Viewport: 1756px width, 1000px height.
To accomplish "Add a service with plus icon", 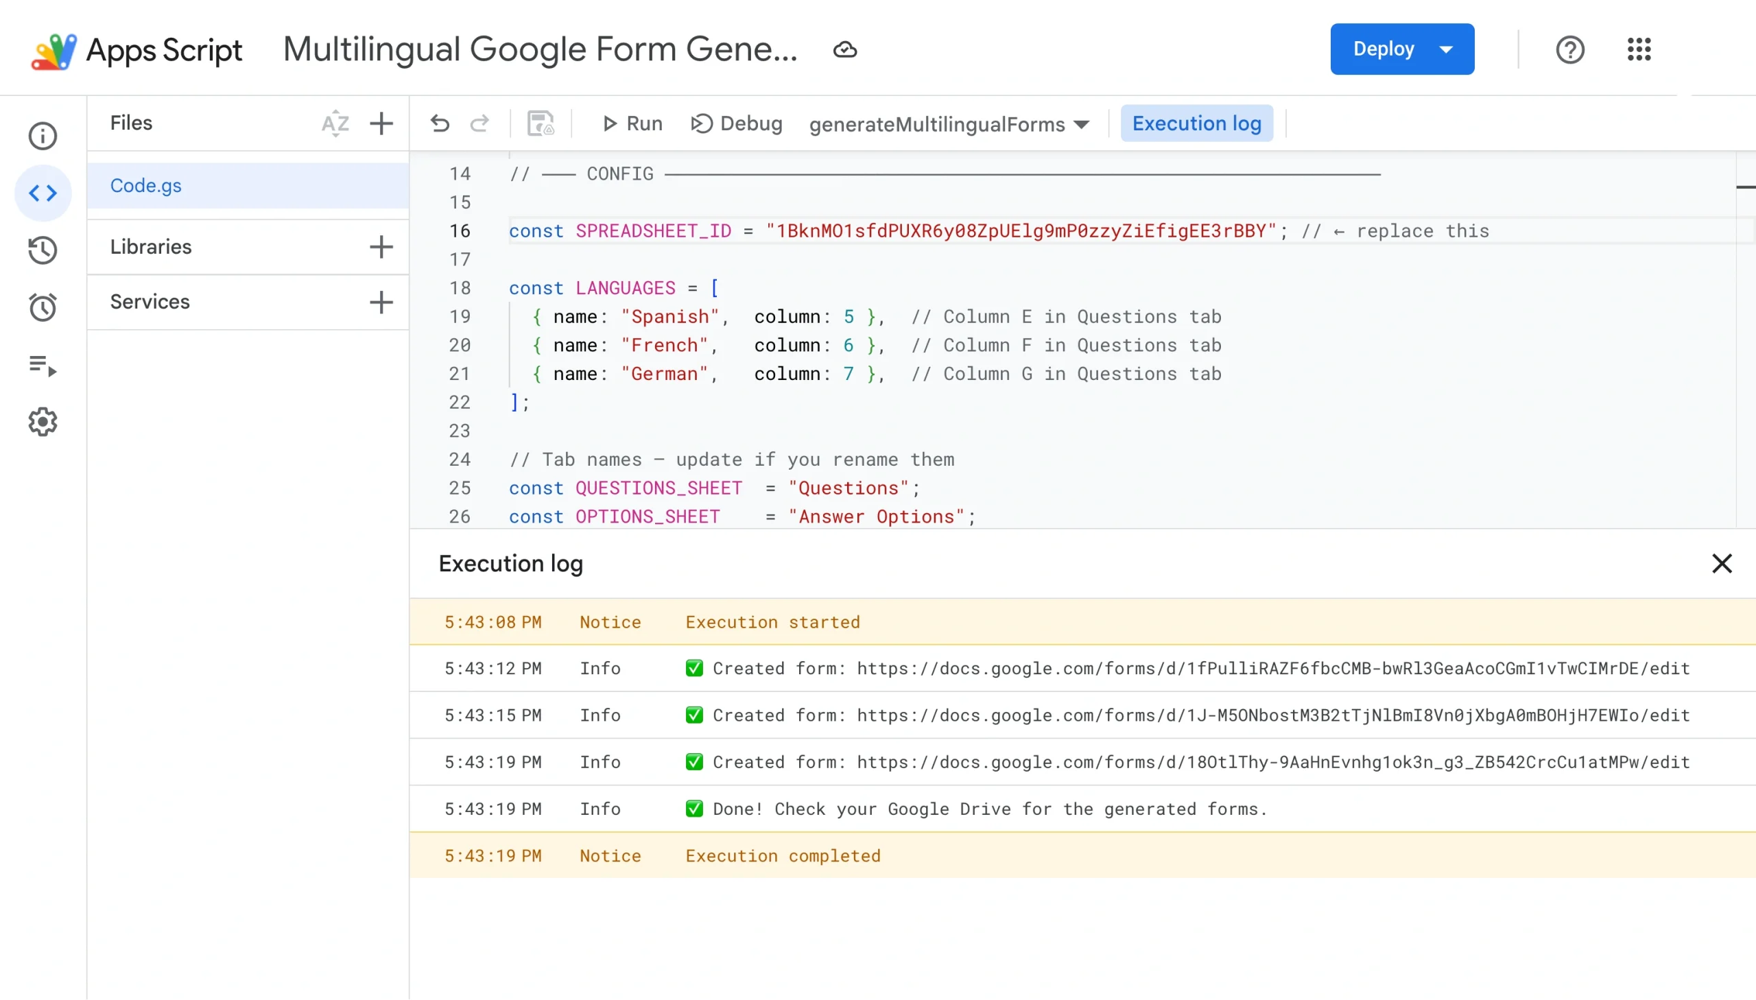I will point(381,302).
